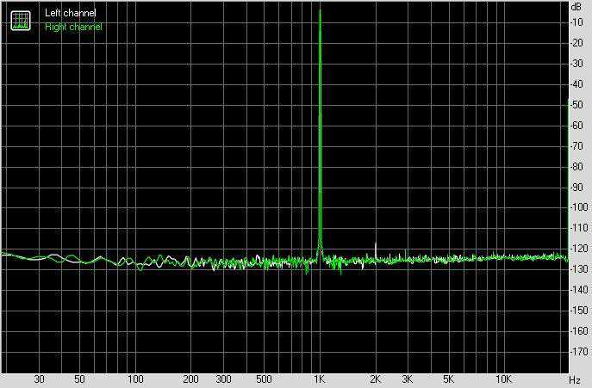Click the Hz unit label
The height and width of the screenshot is (388, 592).
tap(575, 379)
